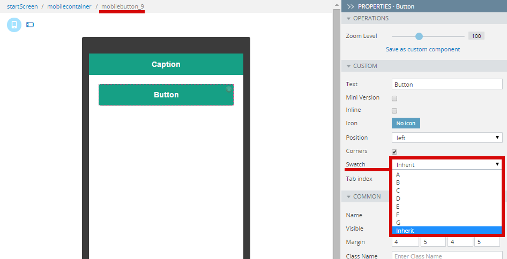Choose swatch option D

tap(447, 199)
